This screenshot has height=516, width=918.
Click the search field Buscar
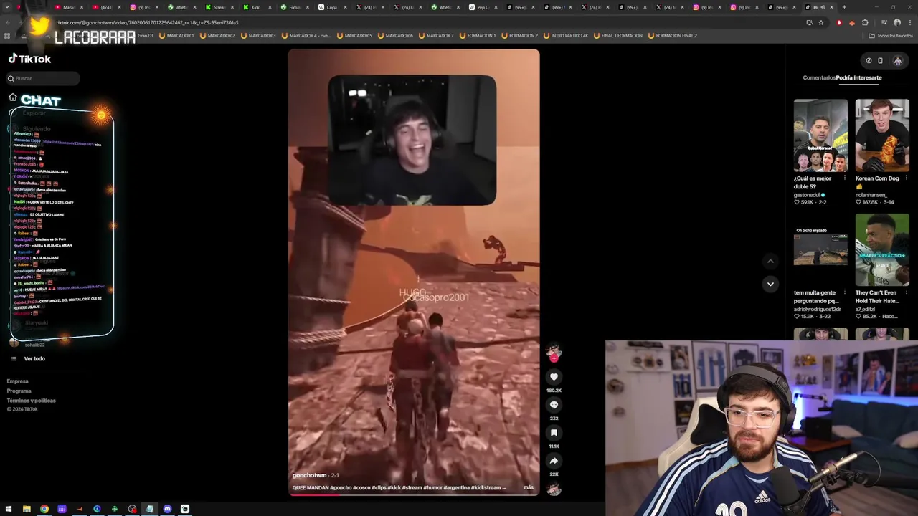point(43,78)
